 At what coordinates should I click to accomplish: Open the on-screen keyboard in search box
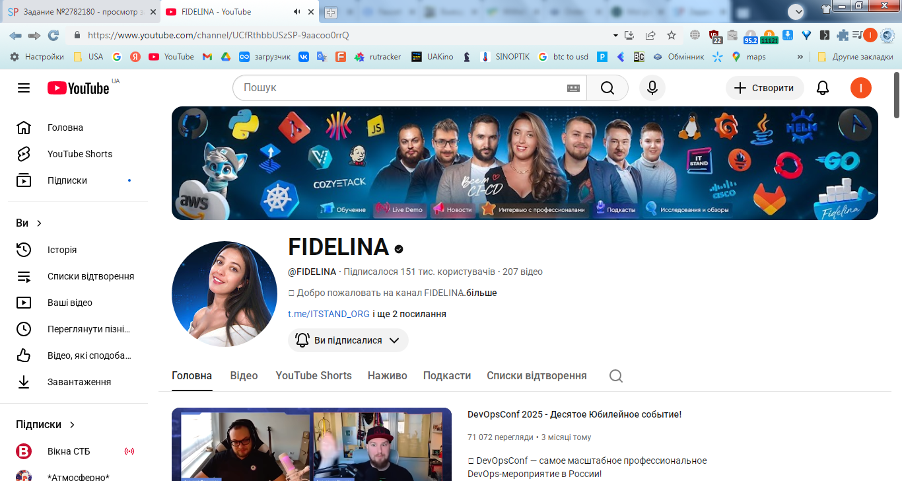[573, 88]
